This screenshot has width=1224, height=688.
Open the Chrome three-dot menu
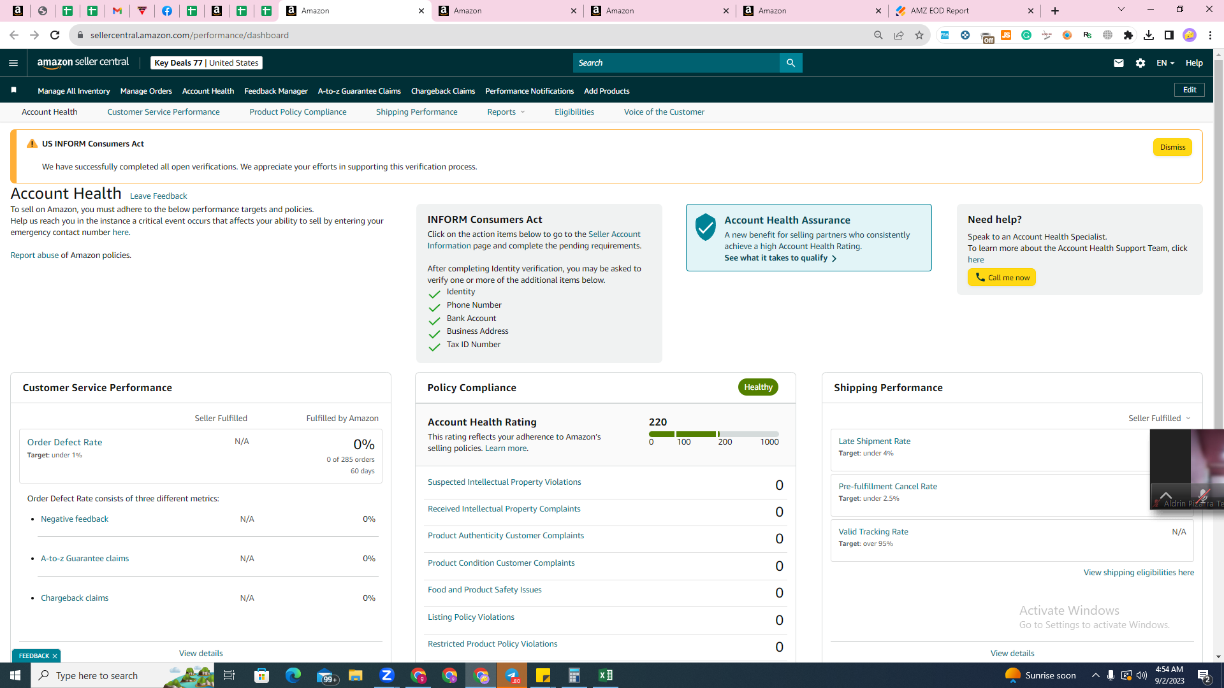pyautogui.click(x=1210, y=35)
